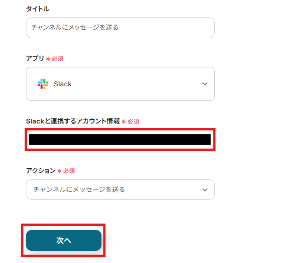
Task: Click the アクション field label
Action: coord(41,171)
